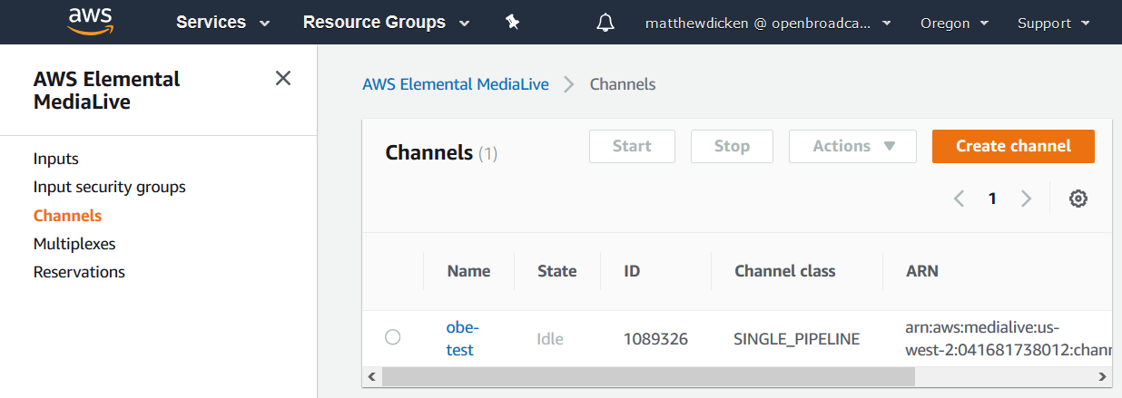Click the Stop button

[732, 146]
